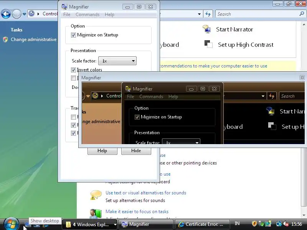
Task: Expand Windows Explorer taskbar group arrow
Action: click(x=116, y=225)
